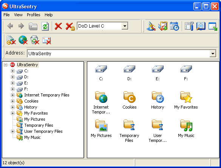This screenshot has width=221, height=168.
Task: Expand the F: drive tree node
Action: [x=12, y=89]
